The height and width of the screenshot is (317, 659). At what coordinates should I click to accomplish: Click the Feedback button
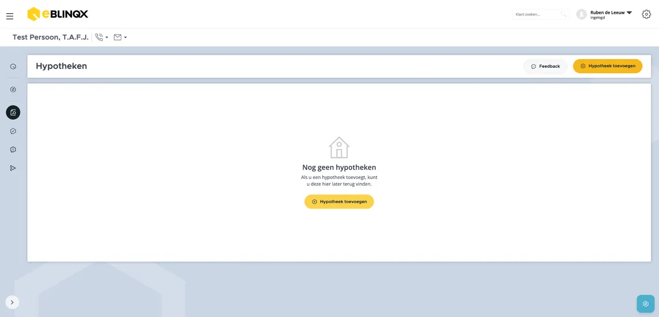point(545,66)
